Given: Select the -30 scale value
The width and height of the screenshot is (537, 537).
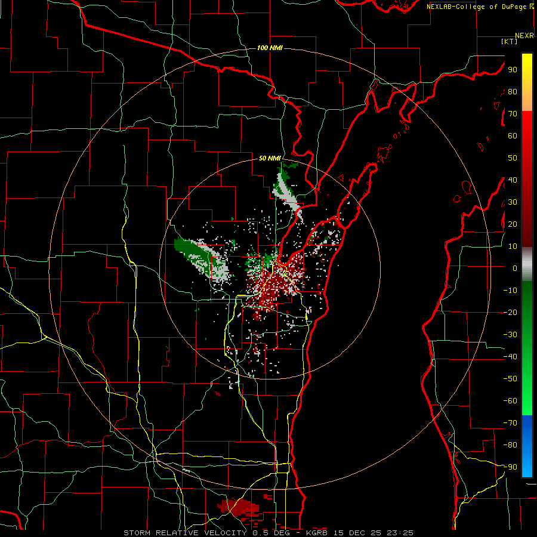Looking at the screenshot, I should [510, 335].
